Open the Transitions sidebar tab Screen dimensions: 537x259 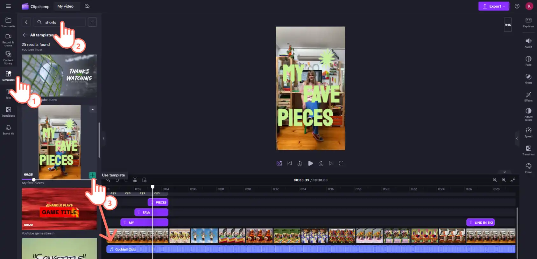[8, 112]
